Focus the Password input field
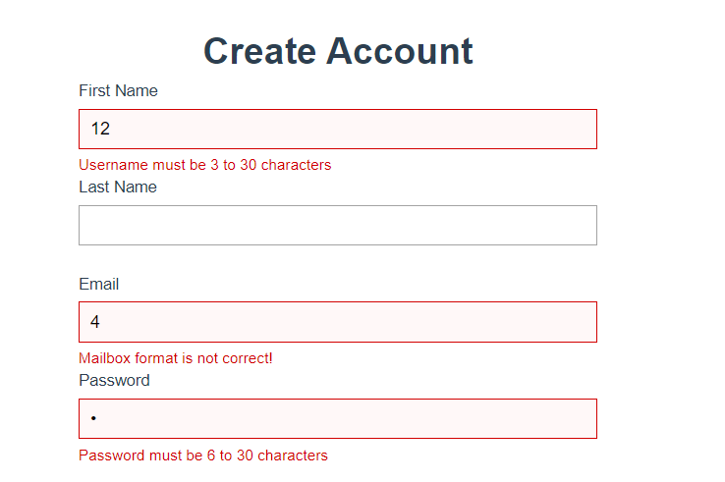Screen dimensions: 725x482 pos(337,418)
